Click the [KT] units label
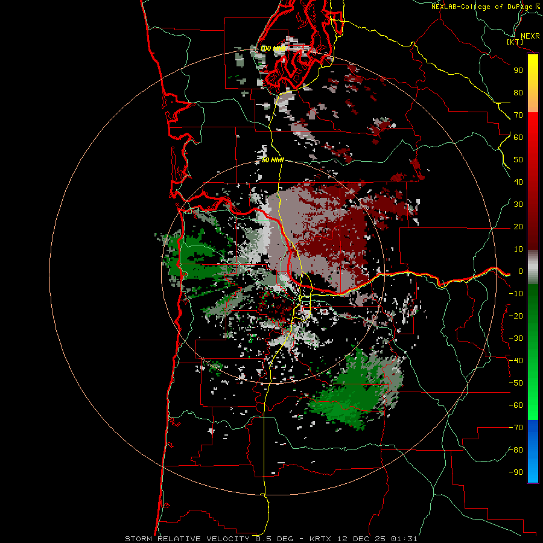543x543 pixels. pyautogui.click(x=515, y=42)
